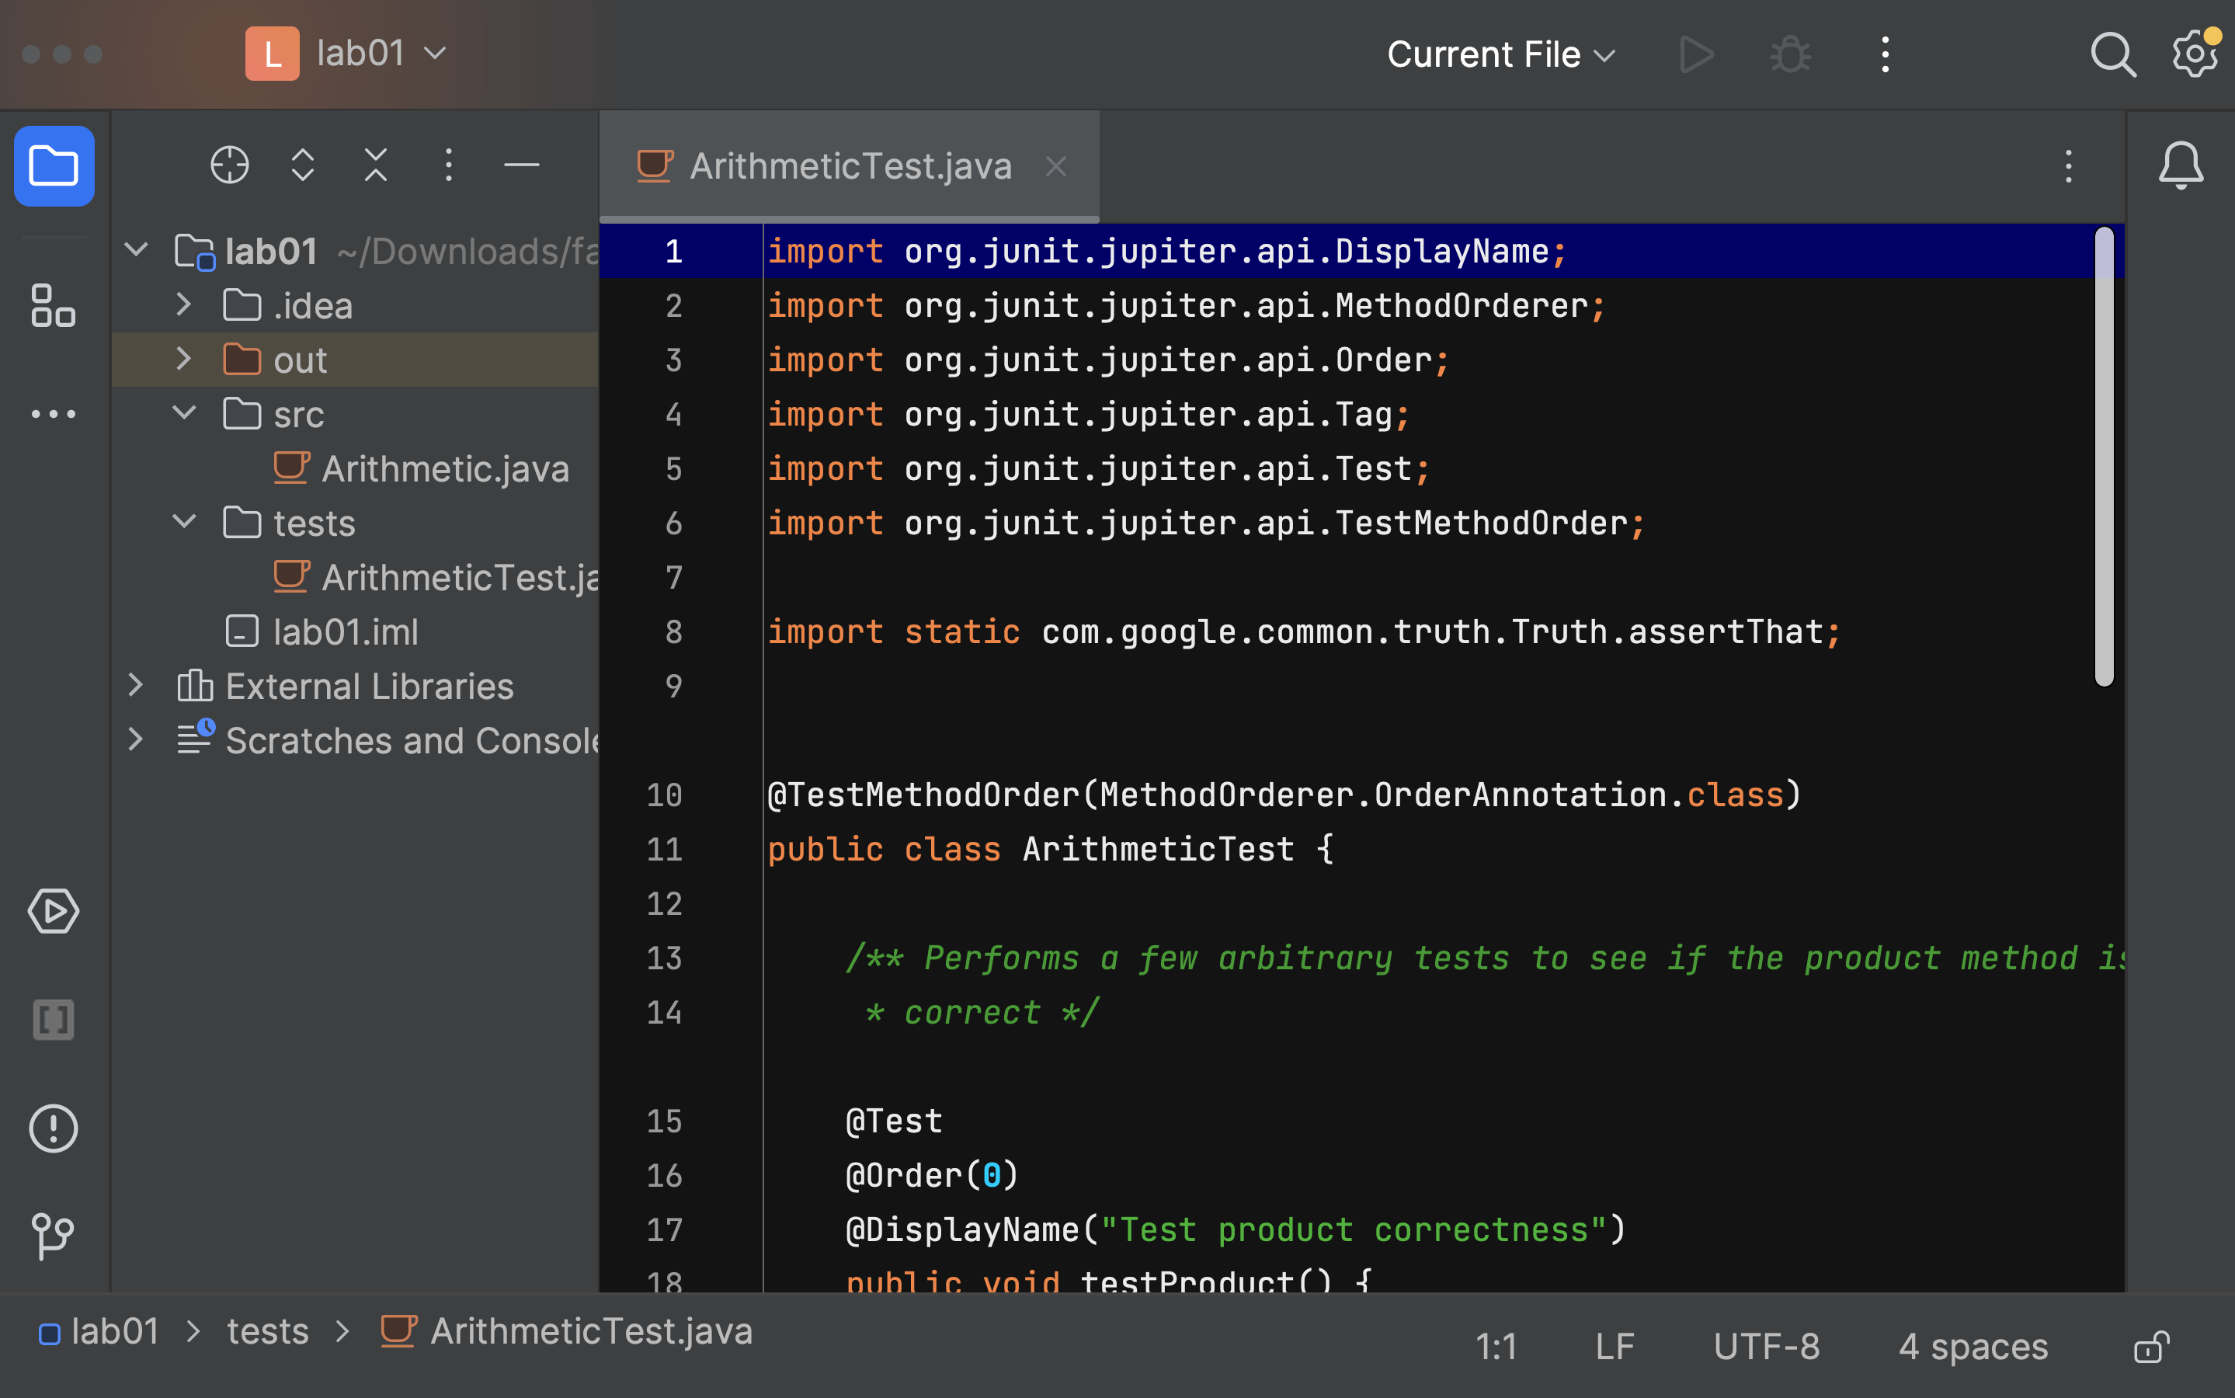2235x1398 pixels.
Task: Open Search Everywhere with the magnifier icon
Action: [2112, 54]
